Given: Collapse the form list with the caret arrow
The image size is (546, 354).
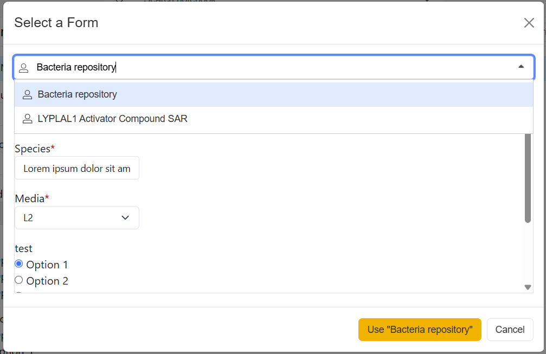Looking at the screenshot, I should (521, 67).
